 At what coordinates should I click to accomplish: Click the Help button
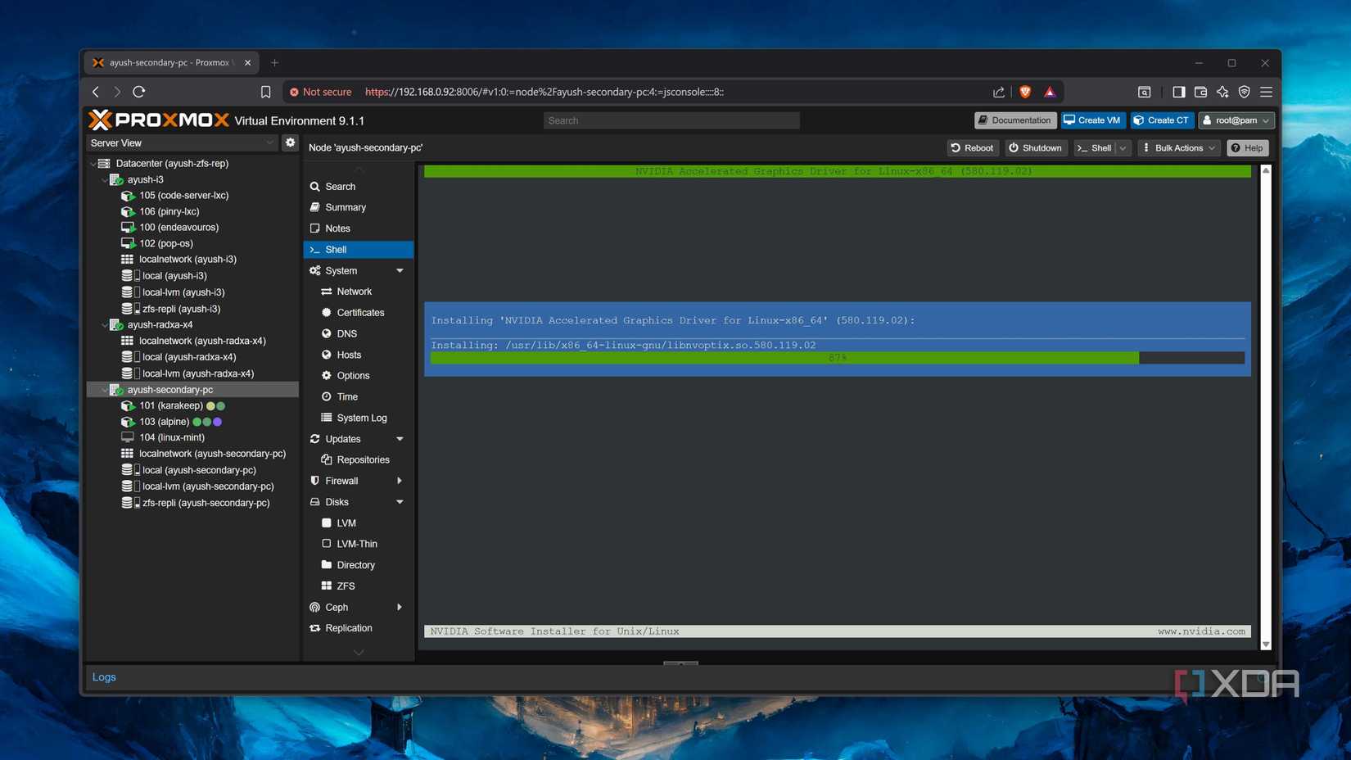pyautogui.click(x=1248, y=148)
